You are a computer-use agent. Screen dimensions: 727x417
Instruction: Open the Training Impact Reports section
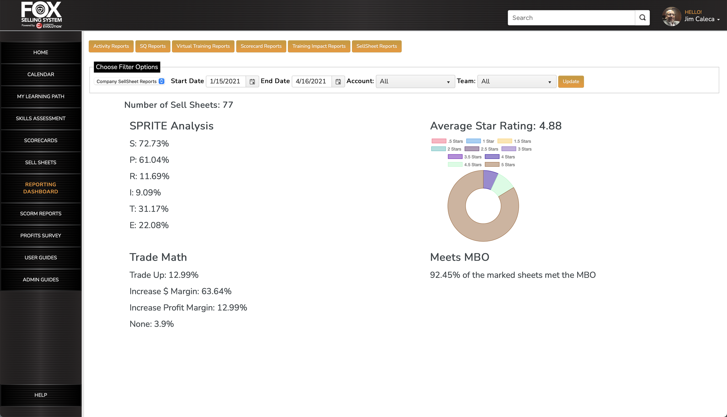pyautogui.click(x=319, y=46)
